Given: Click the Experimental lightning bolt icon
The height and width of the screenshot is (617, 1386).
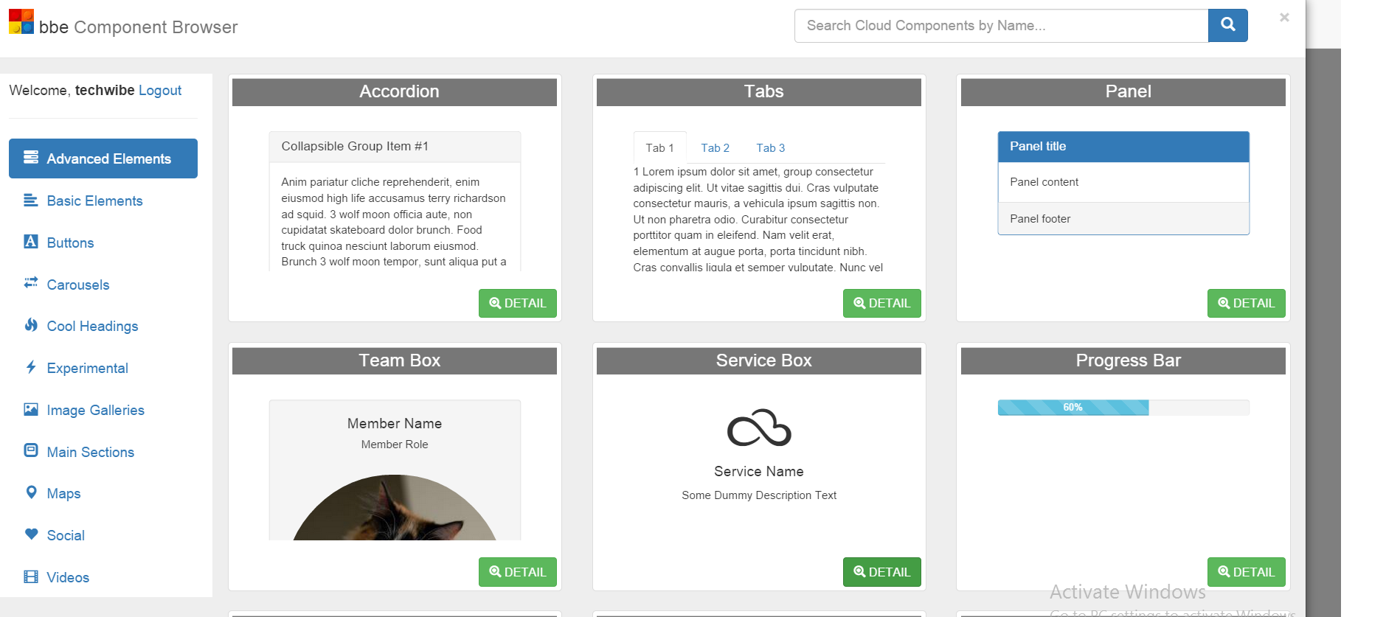Looking at the screenshot, I should 31,367.
